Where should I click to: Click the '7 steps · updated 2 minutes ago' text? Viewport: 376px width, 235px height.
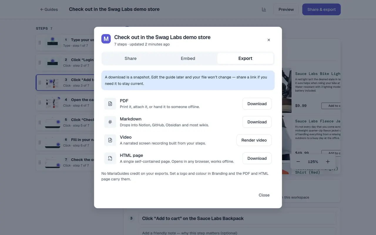click(x=142, y=44)
